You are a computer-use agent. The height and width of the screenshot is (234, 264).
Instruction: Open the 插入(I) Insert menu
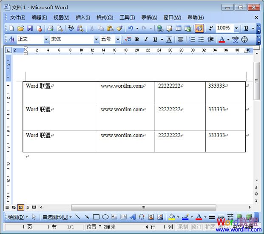point(82,17)
